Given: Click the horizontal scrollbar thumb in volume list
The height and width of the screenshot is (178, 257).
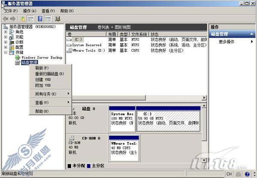Looking at the screenshot, I should (x=108, y=98).
